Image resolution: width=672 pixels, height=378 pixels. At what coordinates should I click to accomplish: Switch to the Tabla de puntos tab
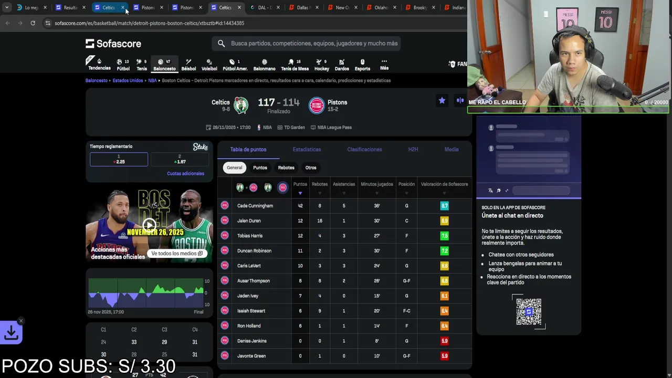coord(248,150)
